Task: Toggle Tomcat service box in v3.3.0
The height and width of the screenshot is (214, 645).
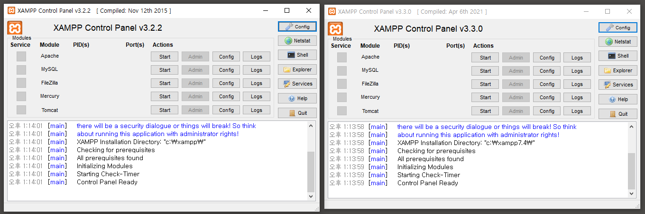Action: [342, 111]
